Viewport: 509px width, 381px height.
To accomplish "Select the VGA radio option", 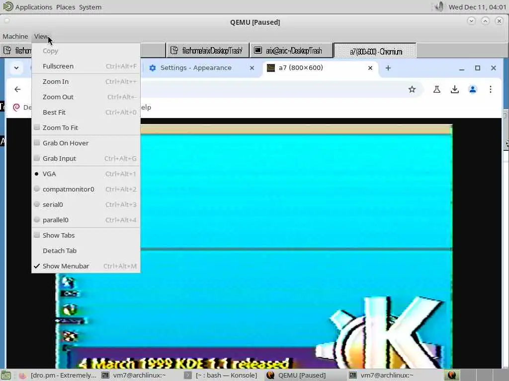I will tap(86, 174).
